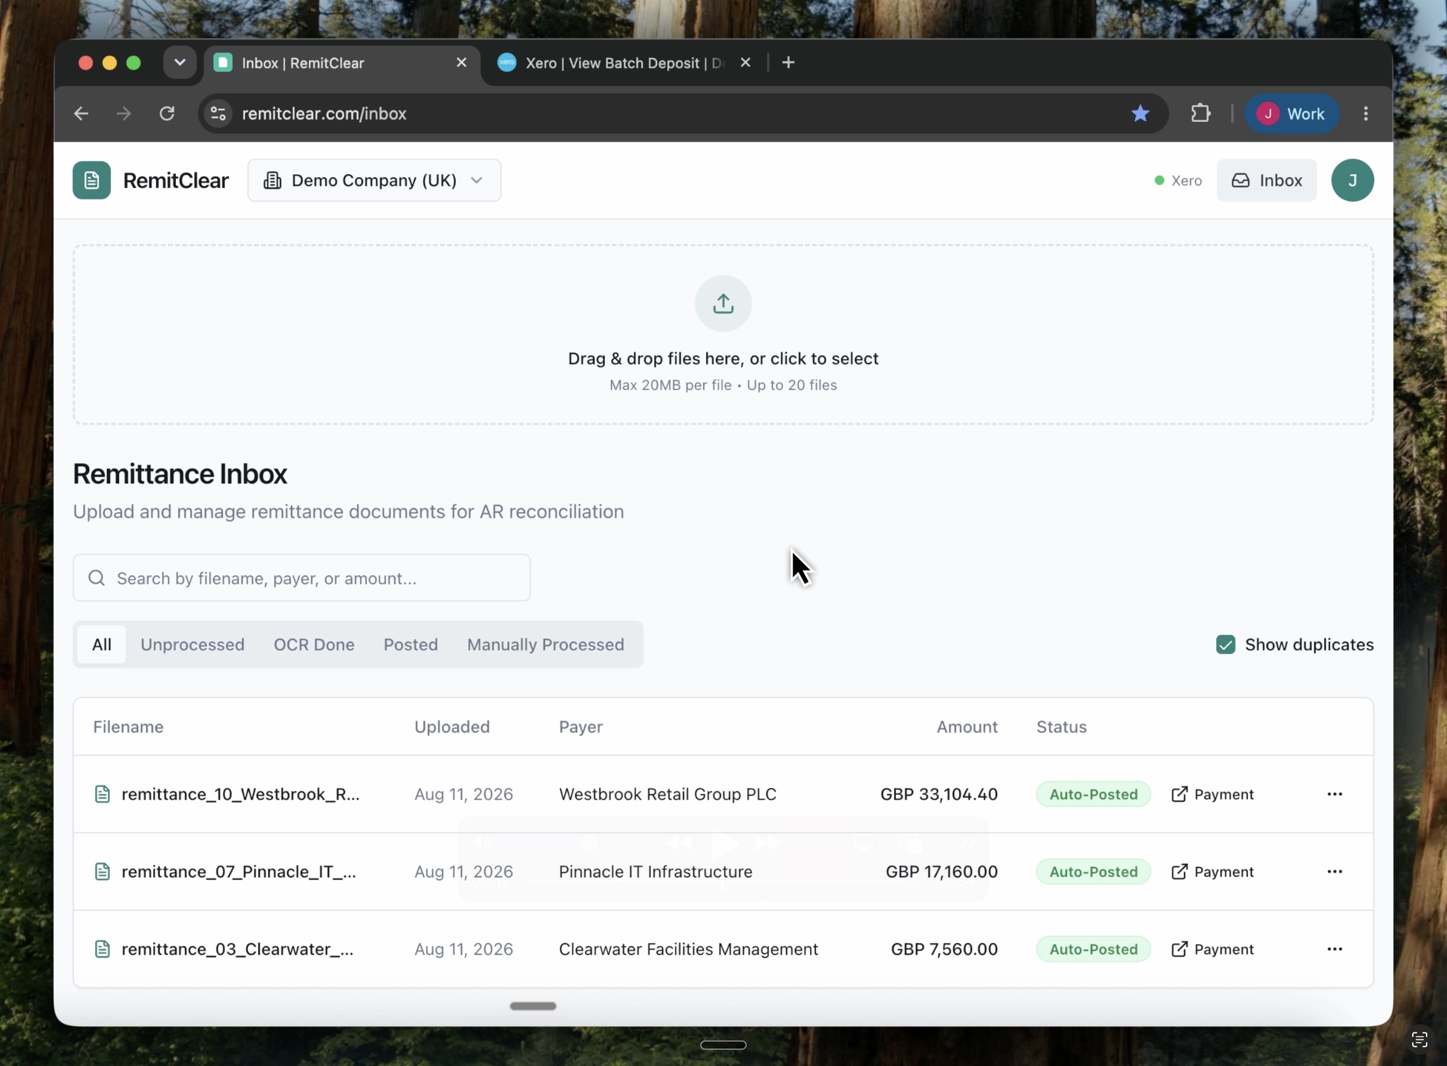This screenshot has height=1066, width=1447.
Task: Click payer Westbrook Retail Group PLC
Action: [x=667, y=794]
